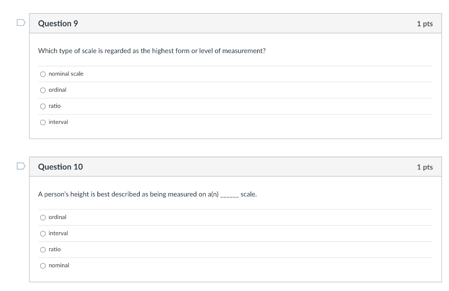Viewport: 449px width, 291px height.
Task: Click the Question 10 header
Action: (x=61, y=166)
